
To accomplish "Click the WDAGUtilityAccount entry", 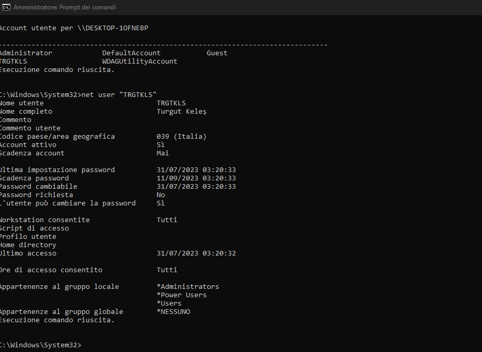I will pos(139,61).
